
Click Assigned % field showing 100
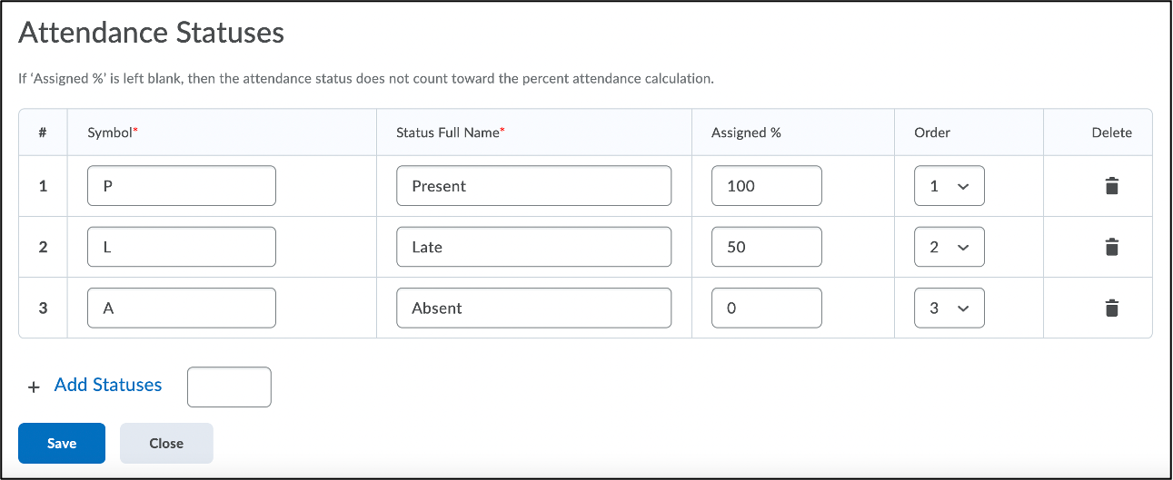767,186
